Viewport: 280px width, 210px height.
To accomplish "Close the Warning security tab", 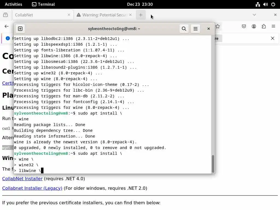I will coord(130,15).
